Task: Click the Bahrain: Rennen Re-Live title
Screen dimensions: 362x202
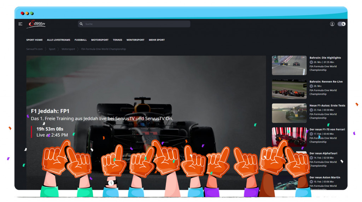Action: coord(326,82)
